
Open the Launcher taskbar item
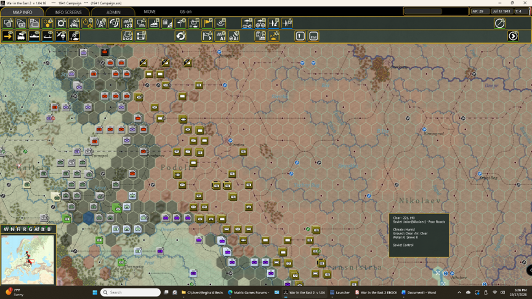coord(340,292)
